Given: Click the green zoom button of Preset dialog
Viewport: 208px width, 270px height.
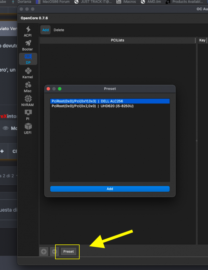Looking at the screenshot, I should tap(60, 89).
